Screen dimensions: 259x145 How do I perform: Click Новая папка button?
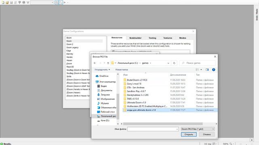pos(121,70)
